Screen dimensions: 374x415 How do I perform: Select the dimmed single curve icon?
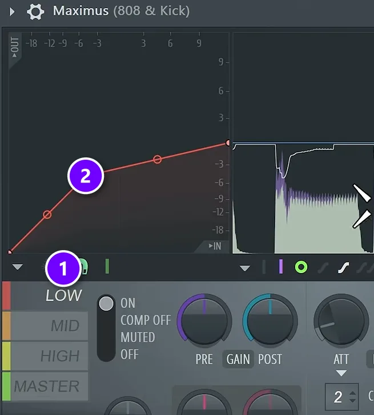click(x=323, y=268)
